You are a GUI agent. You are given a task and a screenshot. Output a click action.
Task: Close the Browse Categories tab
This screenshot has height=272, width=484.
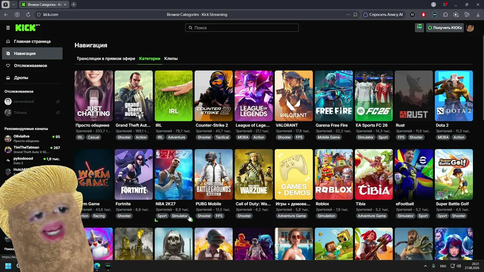tap(64, 5)
